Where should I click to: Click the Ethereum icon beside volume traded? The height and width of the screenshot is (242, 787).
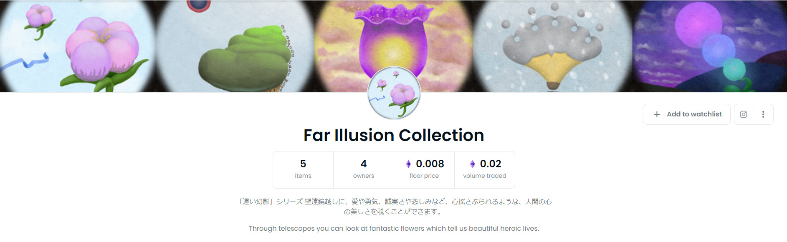(472, 164)
